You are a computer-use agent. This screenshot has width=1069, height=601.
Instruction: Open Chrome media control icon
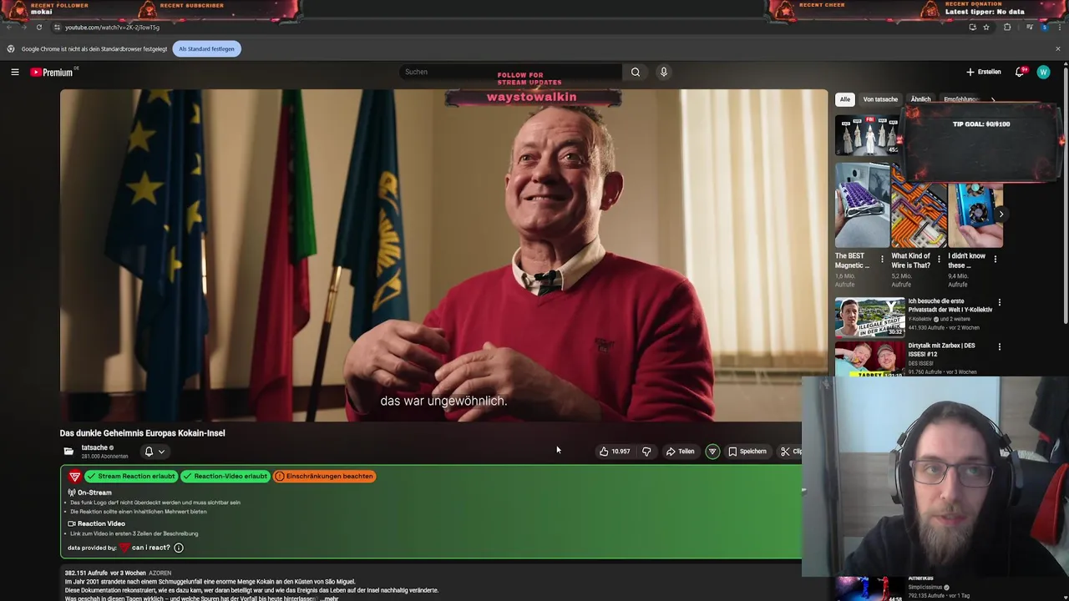point(1029,27)
